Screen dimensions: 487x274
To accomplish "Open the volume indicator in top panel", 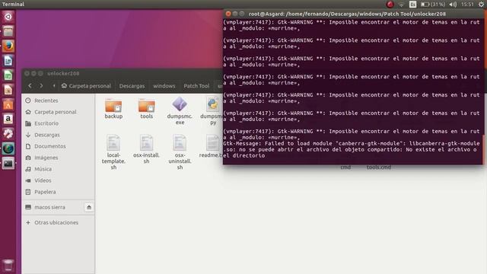I will coord(453,5).
